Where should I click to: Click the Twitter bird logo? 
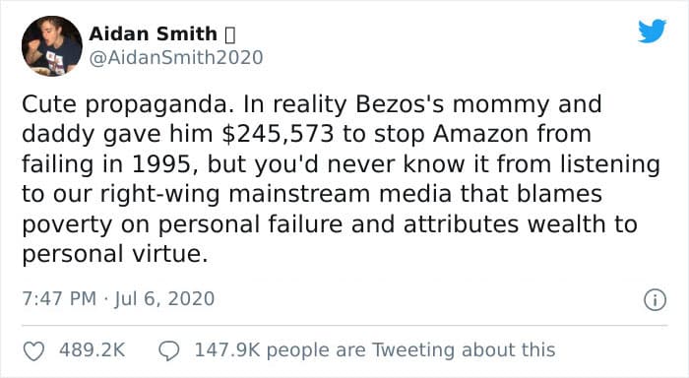(x=652, y=31)
